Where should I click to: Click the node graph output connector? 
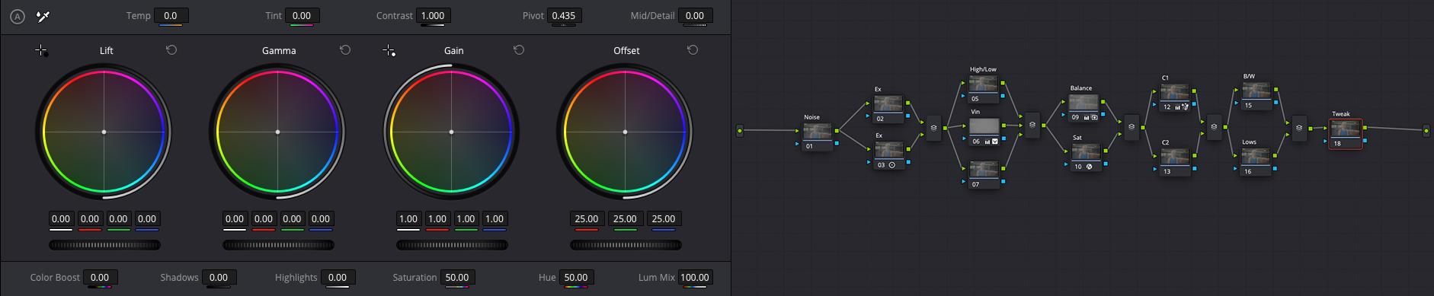[1426, 131]
